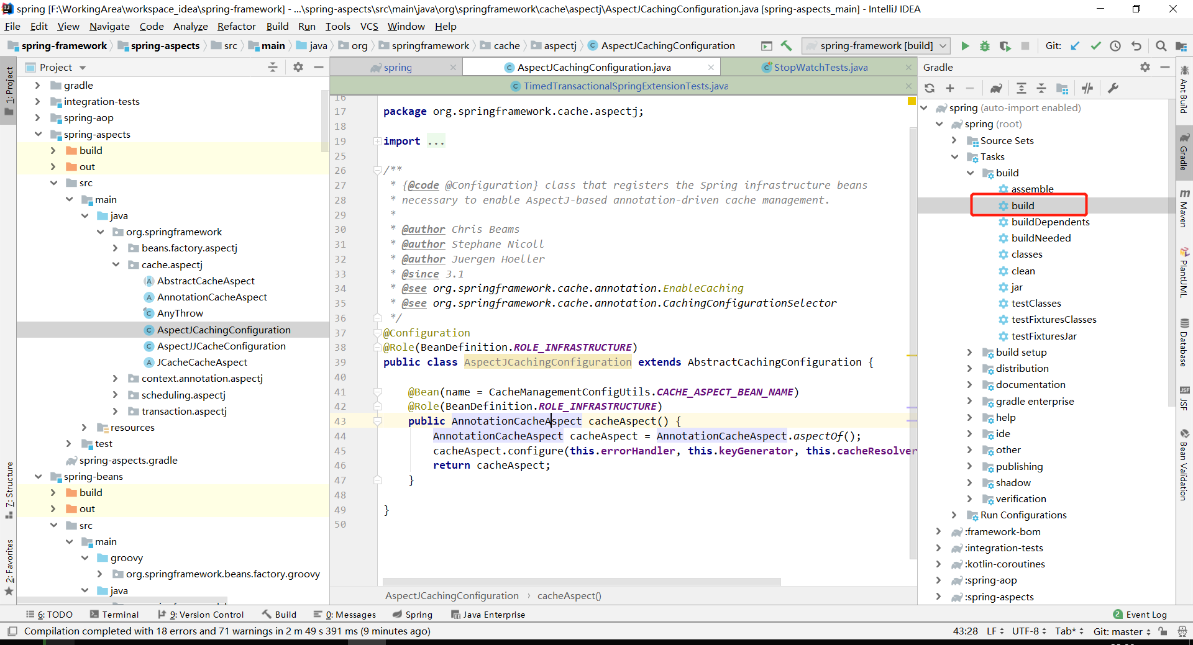Screen dimensions: 1193x645
Task: Collapse the spring-aspects folder in Project tree
Action: pos(38,134)
